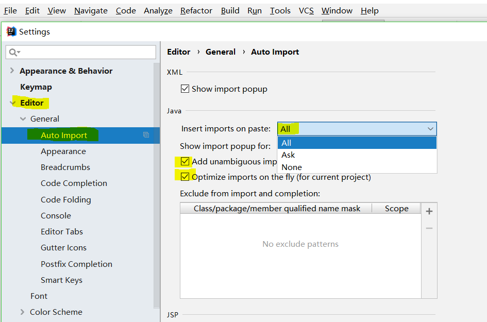Select Editor Tabs settings page
Screen dimensions: 487x322
pos(62,232)
